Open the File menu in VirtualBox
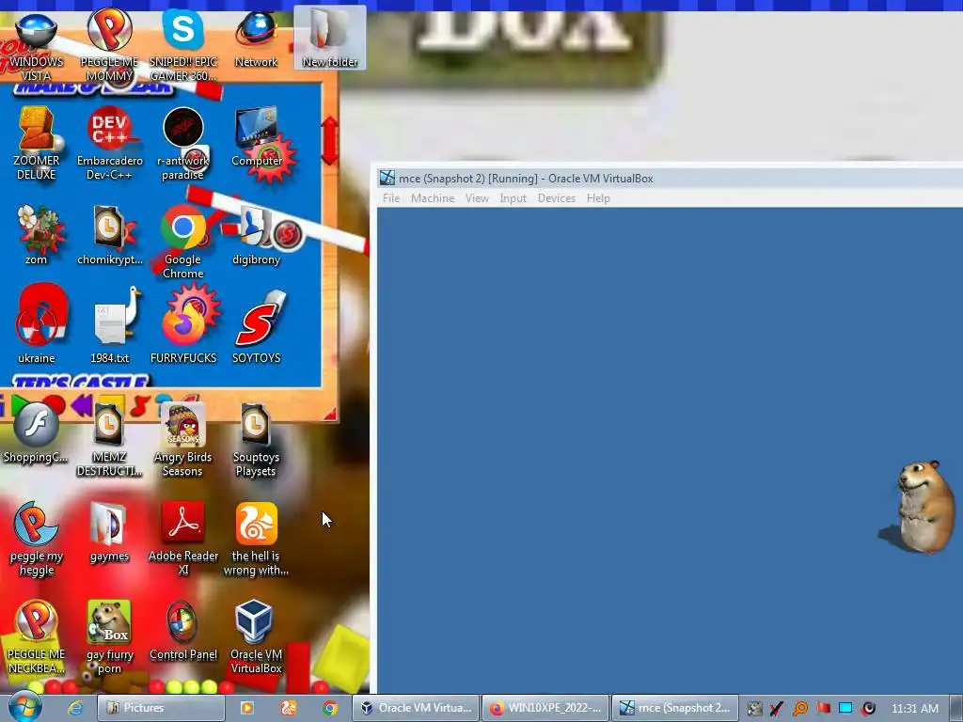This screenshot has height=722, width=963. point(391,198)
